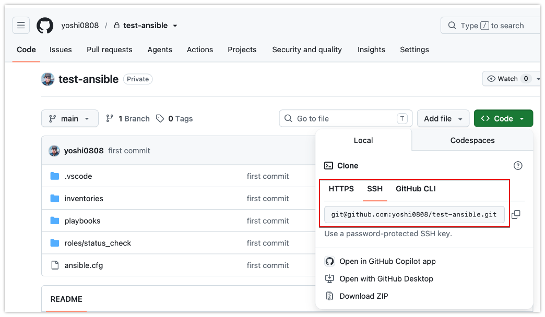Open the hamburger navigation menu
Screen dimensions: 545x317
pos(21,26)
